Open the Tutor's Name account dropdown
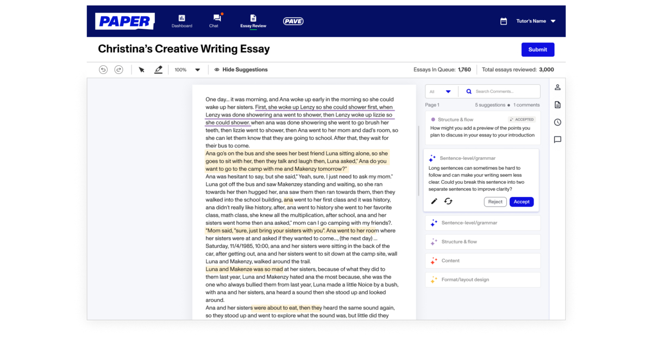This screenshot has height=341, width=652. click(535, 21)
